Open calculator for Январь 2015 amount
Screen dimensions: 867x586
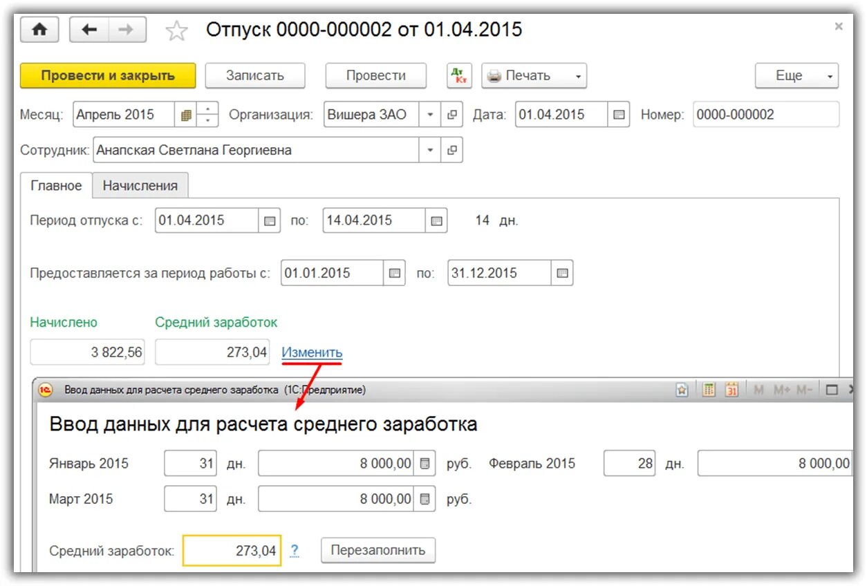(x=425, y=464)
